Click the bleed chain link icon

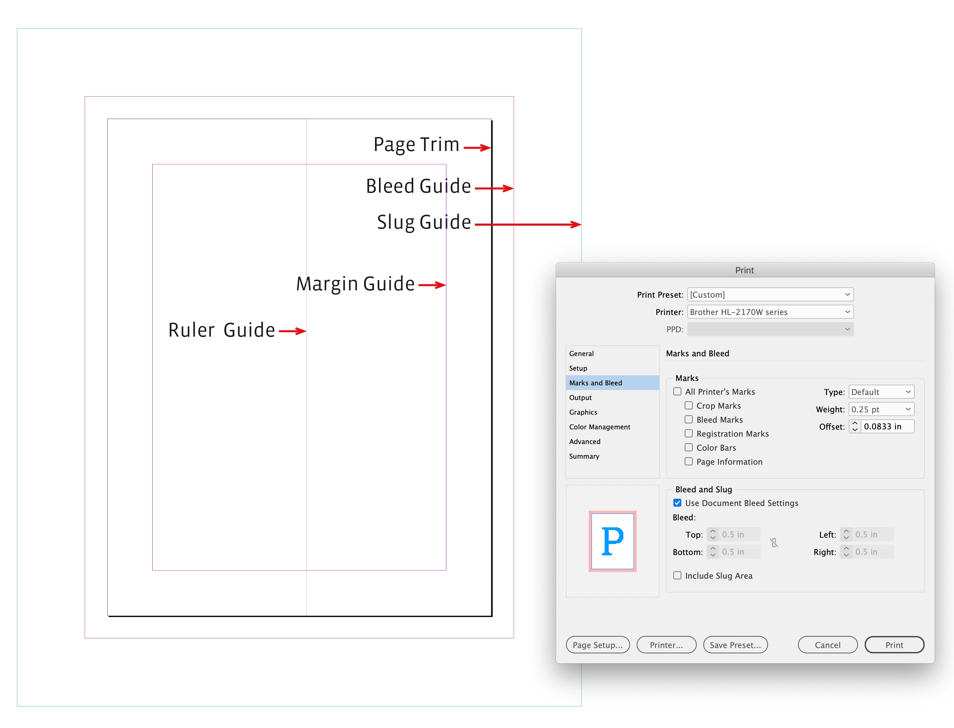pyautogui.click(x=773, y=543)
